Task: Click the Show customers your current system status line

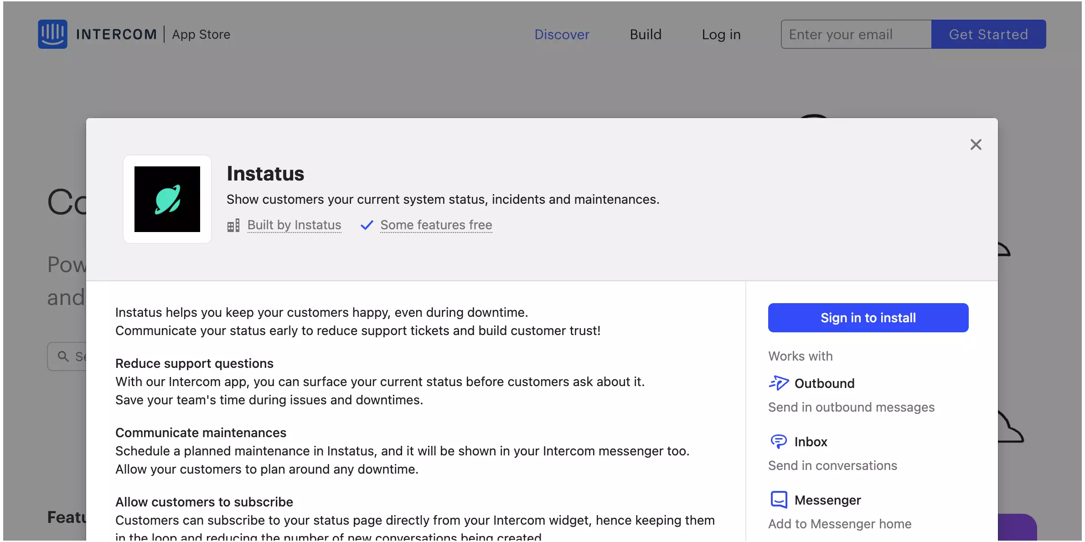Action: [x=443, y=199]
